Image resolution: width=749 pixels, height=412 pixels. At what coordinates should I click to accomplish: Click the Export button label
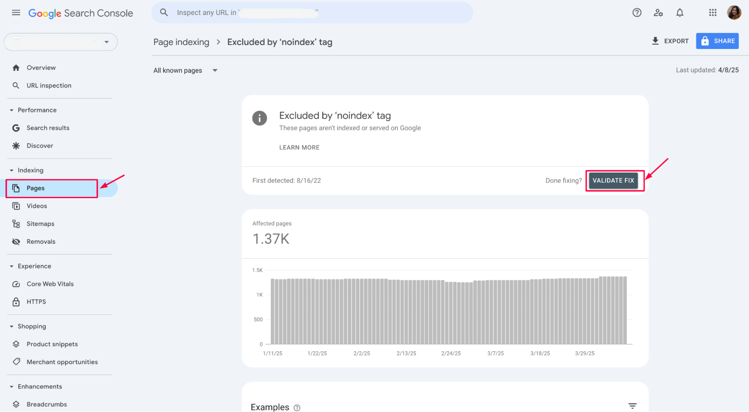[x=676, y=41]
